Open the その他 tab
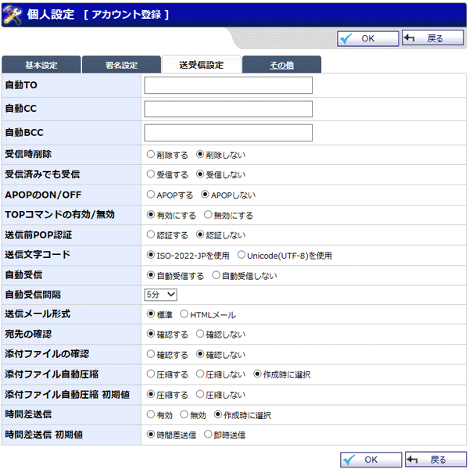The width and height of the screenshot is (469, 469). pyautogui.click(x=281, y=65)
